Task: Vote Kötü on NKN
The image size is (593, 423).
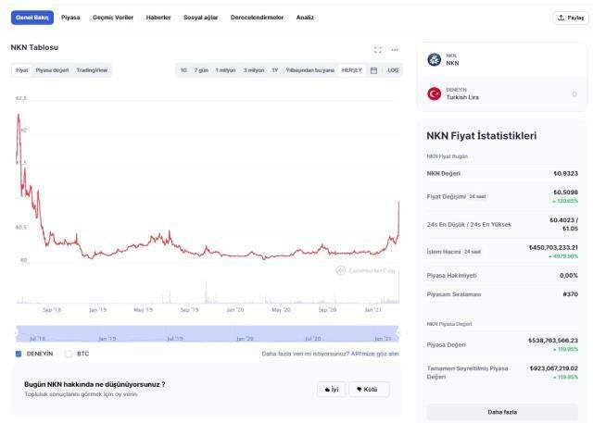Action: pyautogui.click(x=369, y=390)
